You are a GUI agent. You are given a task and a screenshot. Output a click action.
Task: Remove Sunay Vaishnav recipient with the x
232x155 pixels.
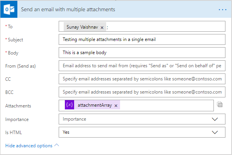coord(102,28)
